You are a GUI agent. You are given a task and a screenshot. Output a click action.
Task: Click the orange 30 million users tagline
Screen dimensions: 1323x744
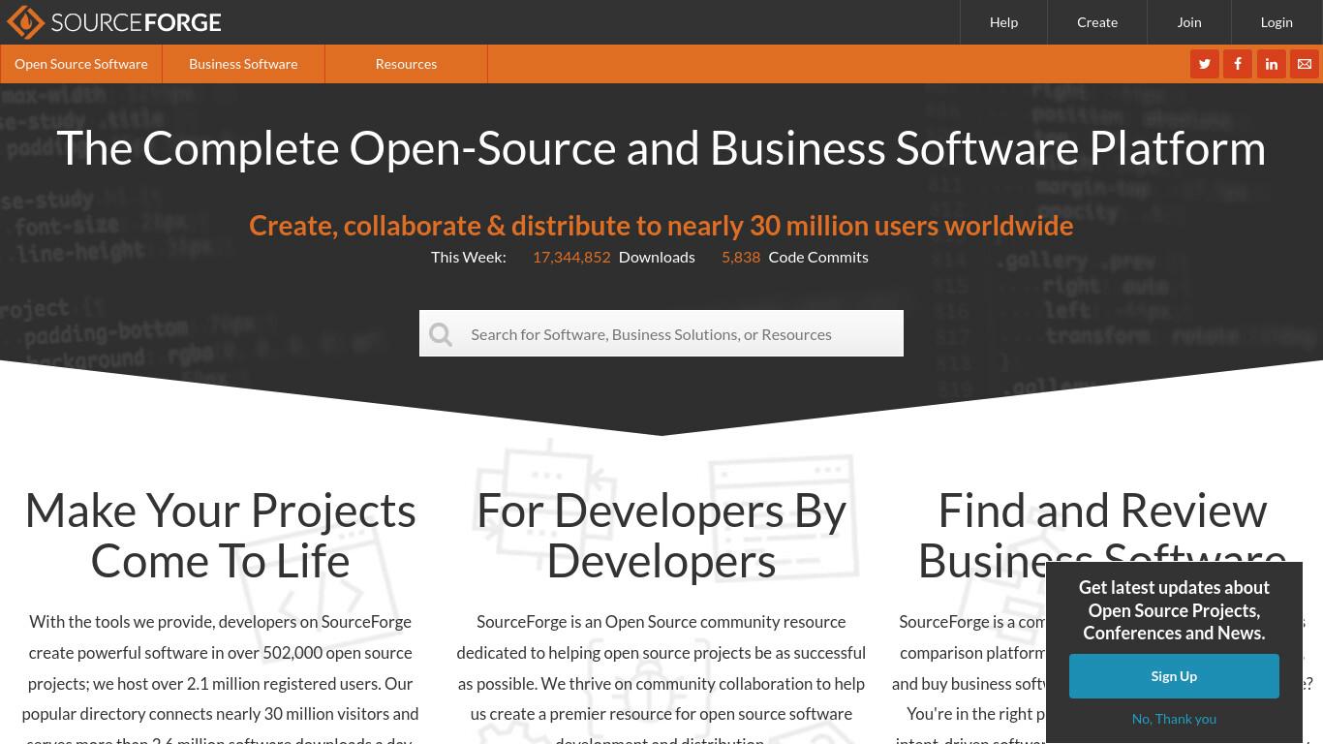pos(661,225)
